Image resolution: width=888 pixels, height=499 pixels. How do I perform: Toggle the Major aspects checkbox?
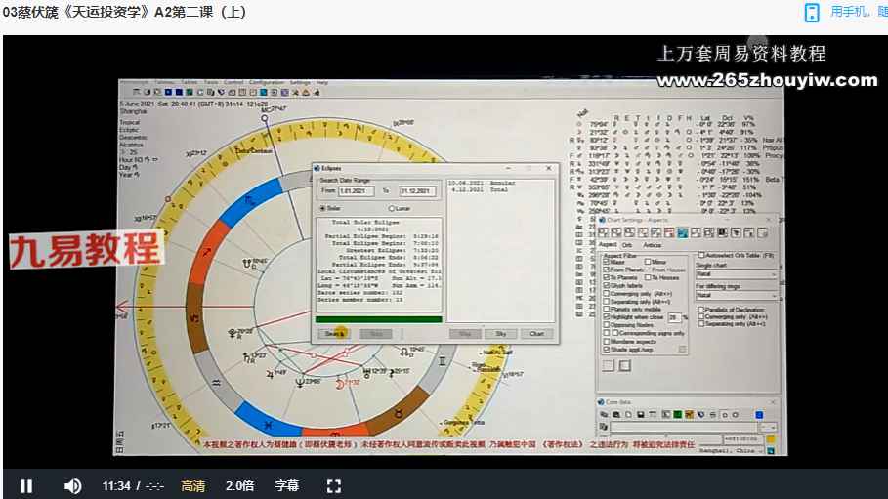pyautogui.click(x=607, y=263)
